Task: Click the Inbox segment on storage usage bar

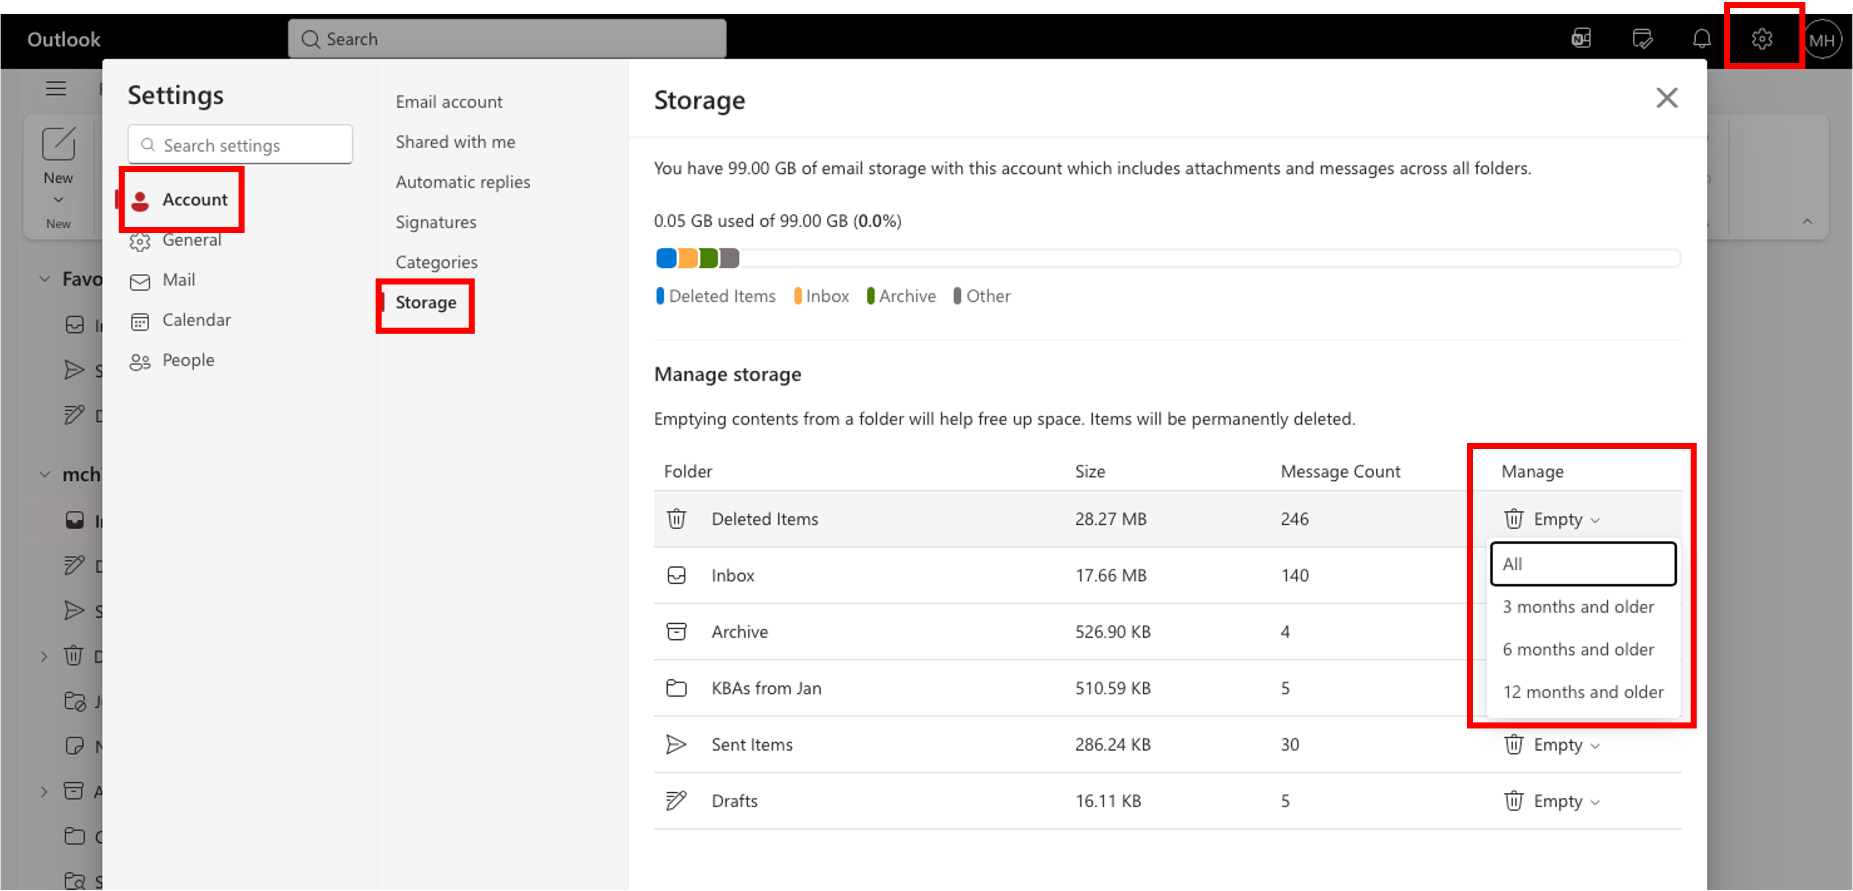Action: pos(687,257)
